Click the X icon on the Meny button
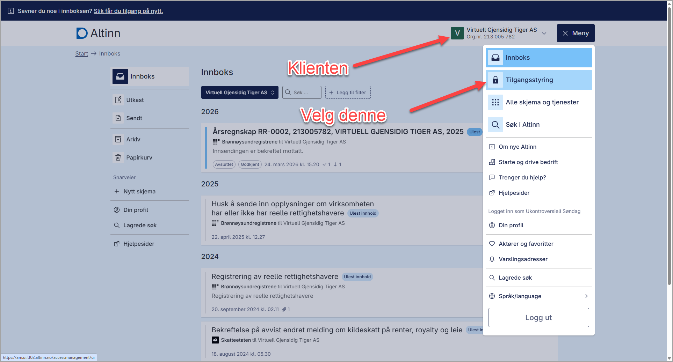Image resolution: width=673 pixels, height=362 pixels. (565, 33)
